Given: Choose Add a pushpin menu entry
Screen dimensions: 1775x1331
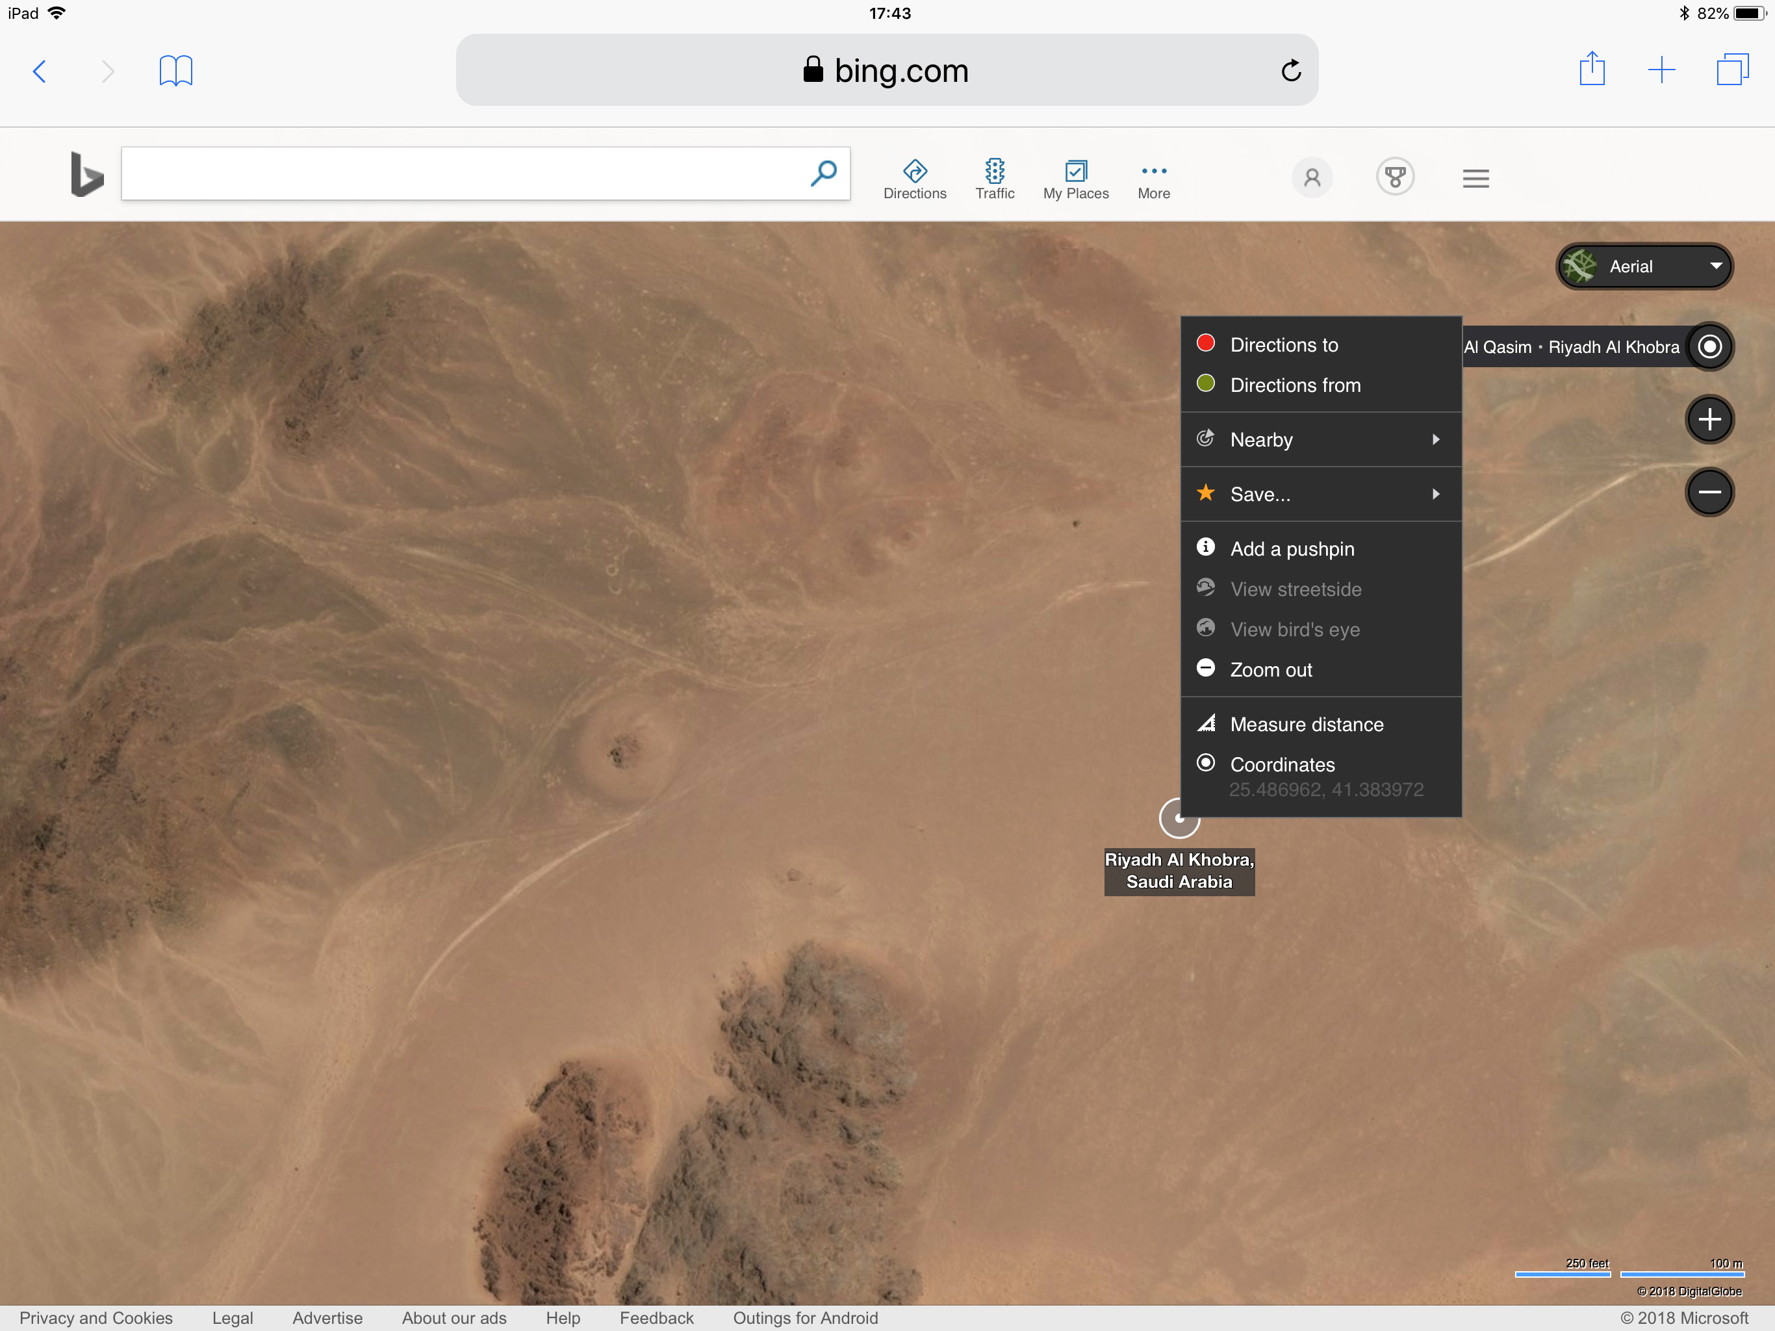Looking at the screenshot, I should click(1292, 549).
